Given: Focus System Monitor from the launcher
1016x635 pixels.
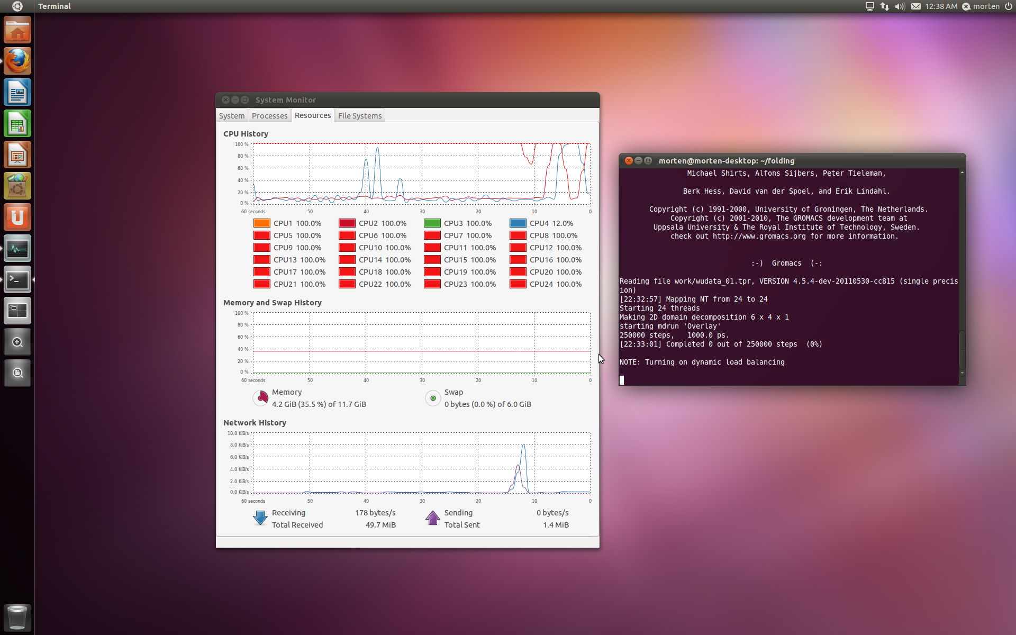Looking at the screenshot, I should point(17,249).
